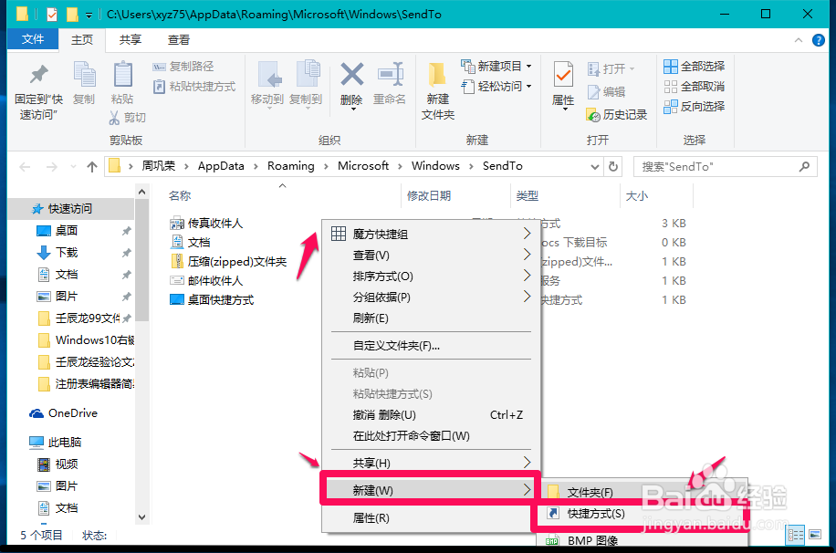Click Undo Delete (撤消 删除) menu item
This screenshot has width=836, height=553.
pos(431,414)
